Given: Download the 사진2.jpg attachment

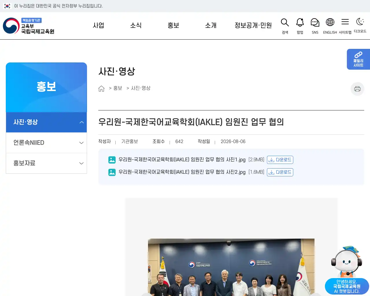Looking at the screenshot, I should pos(280,172).
